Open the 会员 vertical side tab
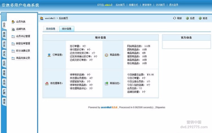This screenshot has height=133, width=212. coord(4,25)
